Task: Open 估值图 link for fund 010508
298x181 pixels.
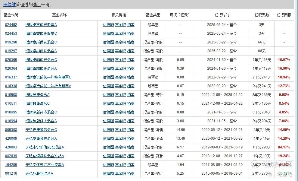Action: click(x=108, y=95)
